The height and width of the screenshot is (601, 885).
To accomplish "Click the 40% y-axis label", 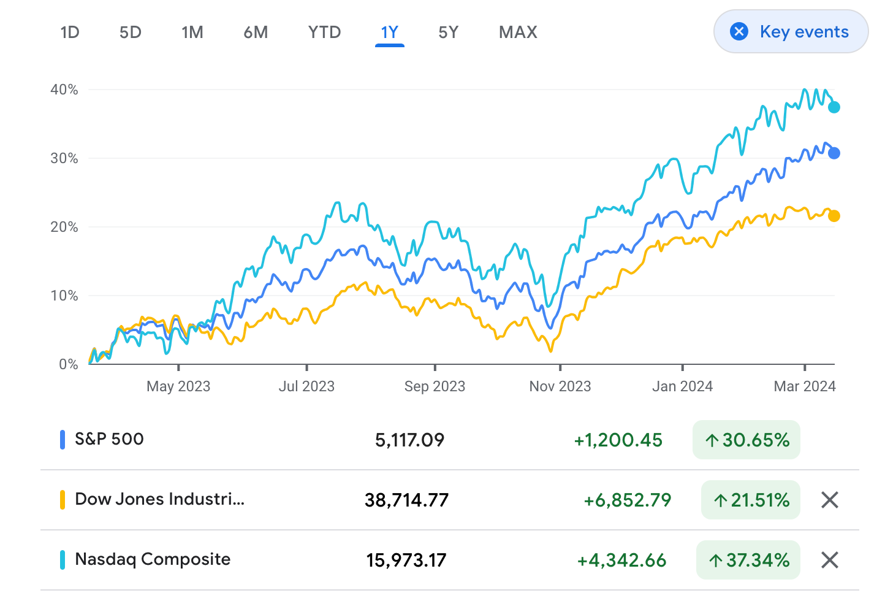I will coord(64,90).
